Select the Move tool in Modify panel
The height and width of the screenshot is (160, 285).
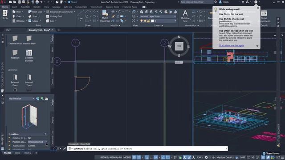click(x=113, y=12)
